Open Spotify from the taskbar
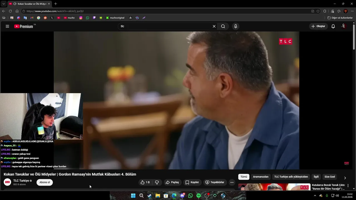Image resolution: width=356 pixels, height=200 pixels. click(x=199, y=196)
